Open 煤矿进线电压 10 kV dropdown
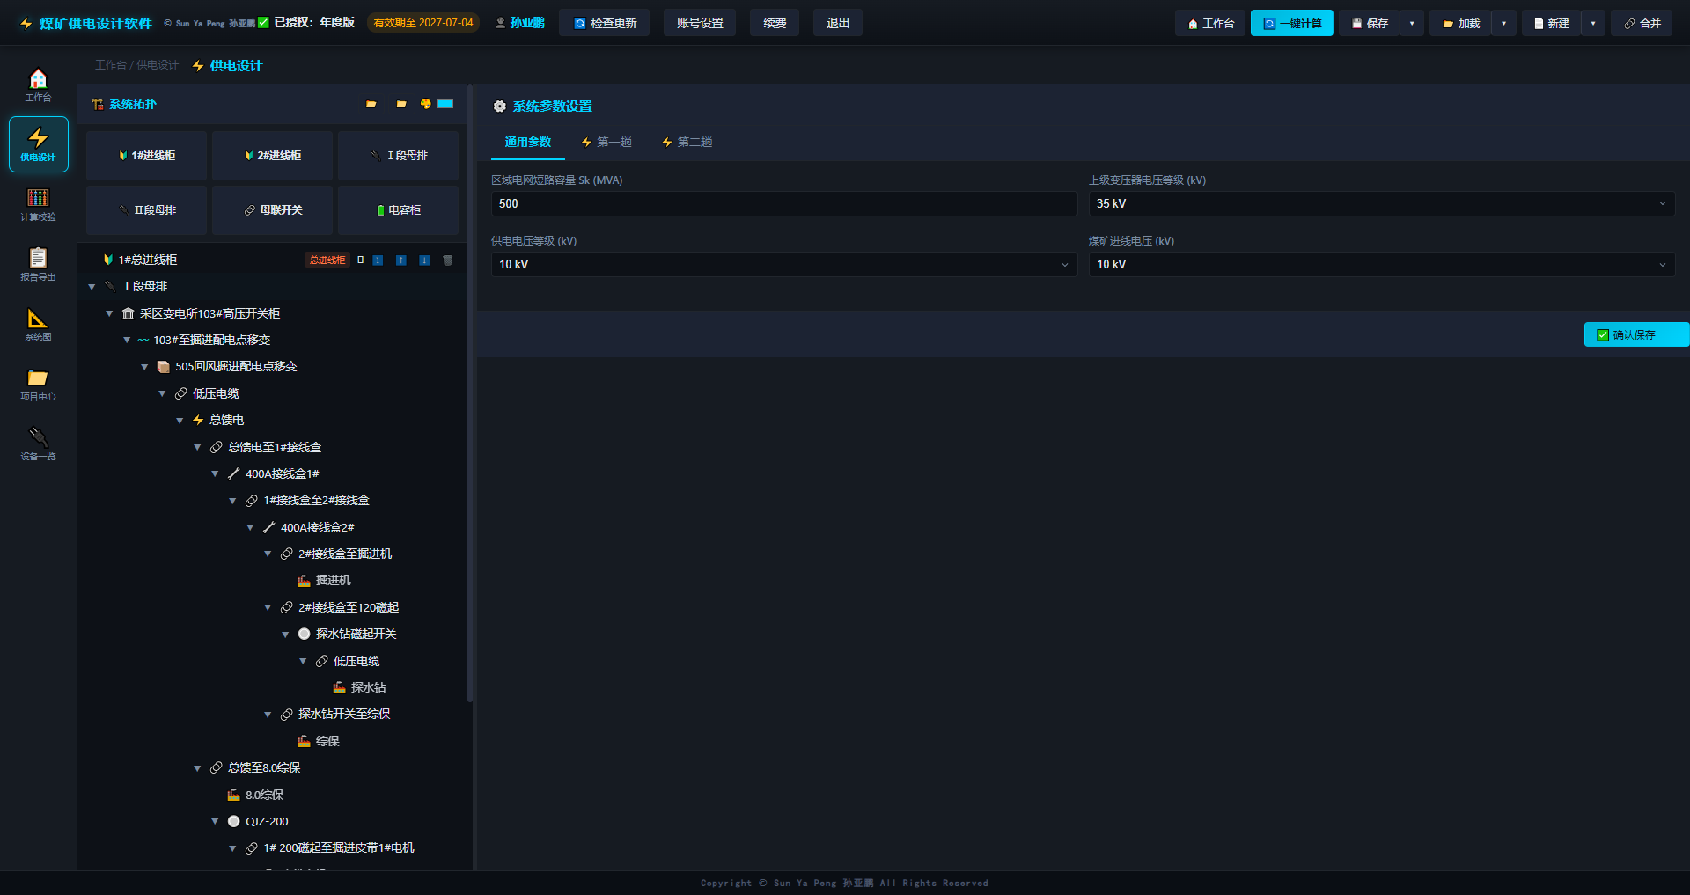This screenshot has width=1690, height=895. point(1381,264)
